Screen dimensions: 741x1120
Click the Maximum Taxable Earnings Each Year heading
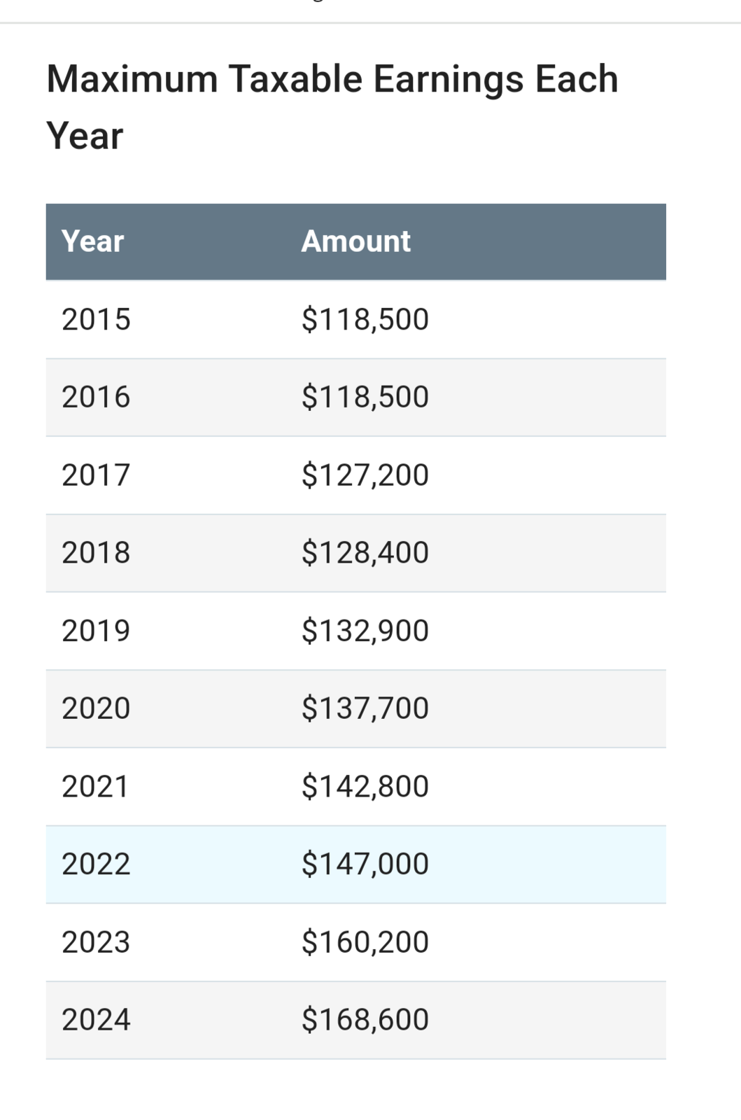[332, 107]
